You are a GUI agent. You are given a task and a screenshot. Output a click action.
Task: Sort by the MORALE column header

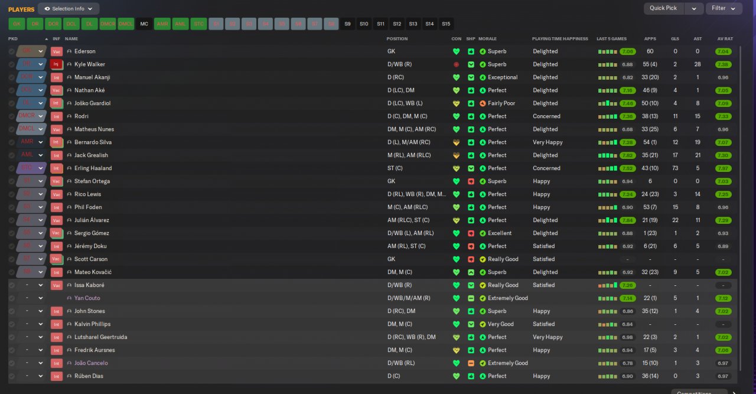tap(487, 39)
